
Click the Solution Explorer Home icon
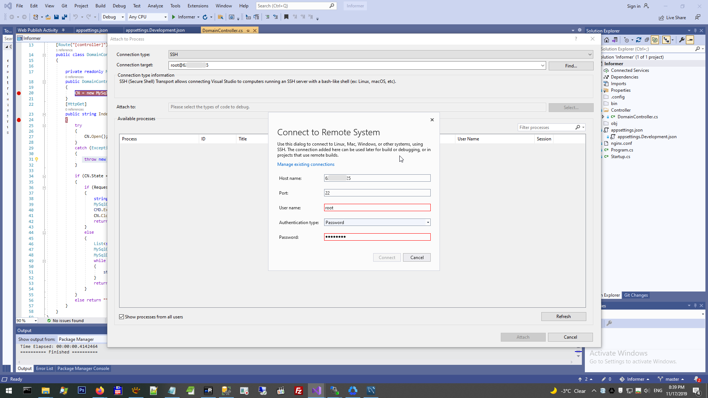(x=607, y=40)
